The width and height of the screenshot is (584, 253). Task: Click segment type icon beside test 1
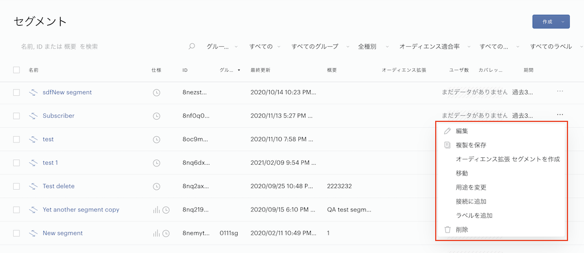34,162
